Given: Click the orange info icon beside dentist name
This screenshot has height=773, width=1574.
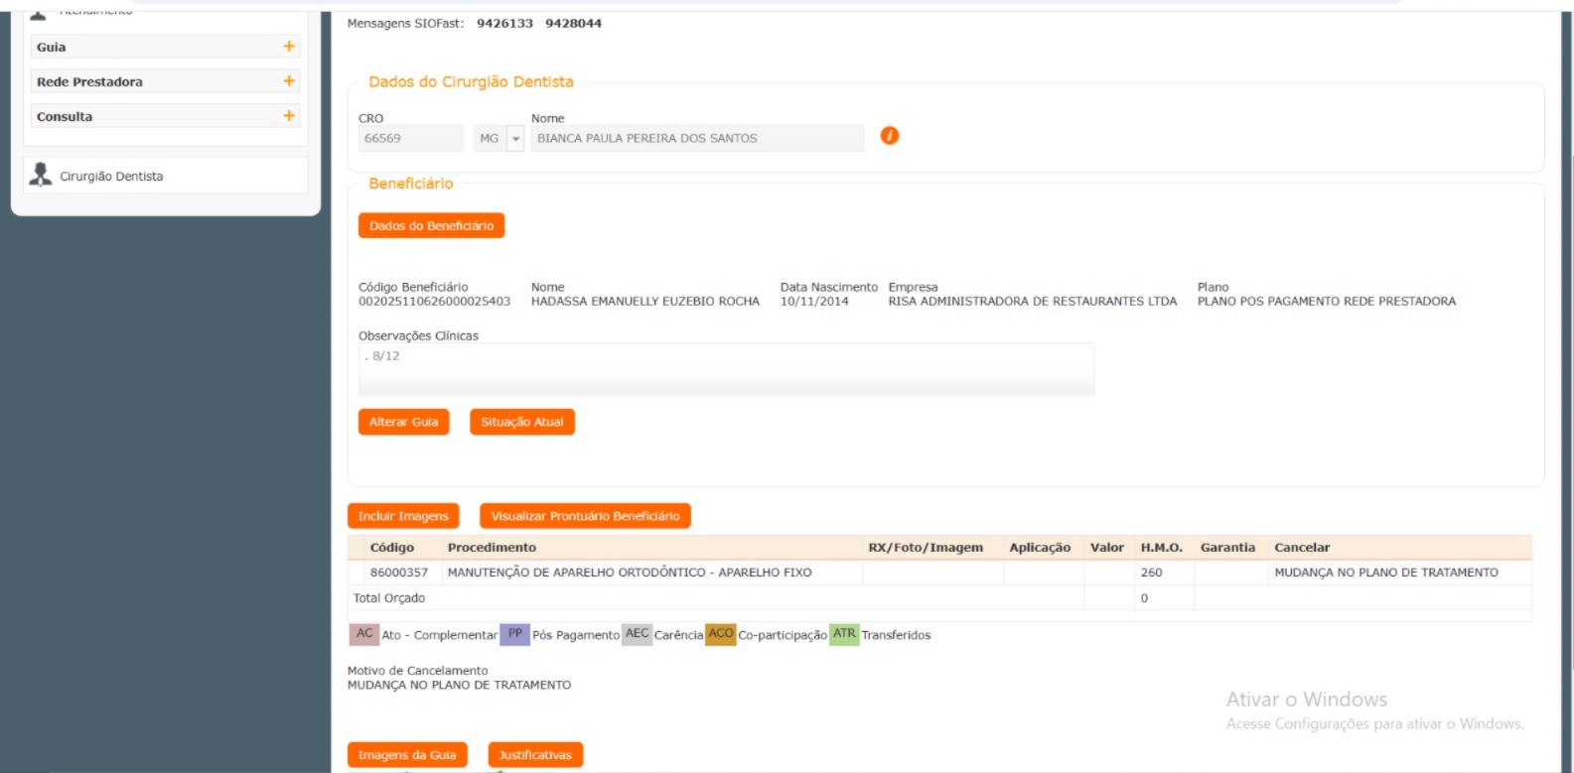Looking at the screenshot, I should [890, 136].
